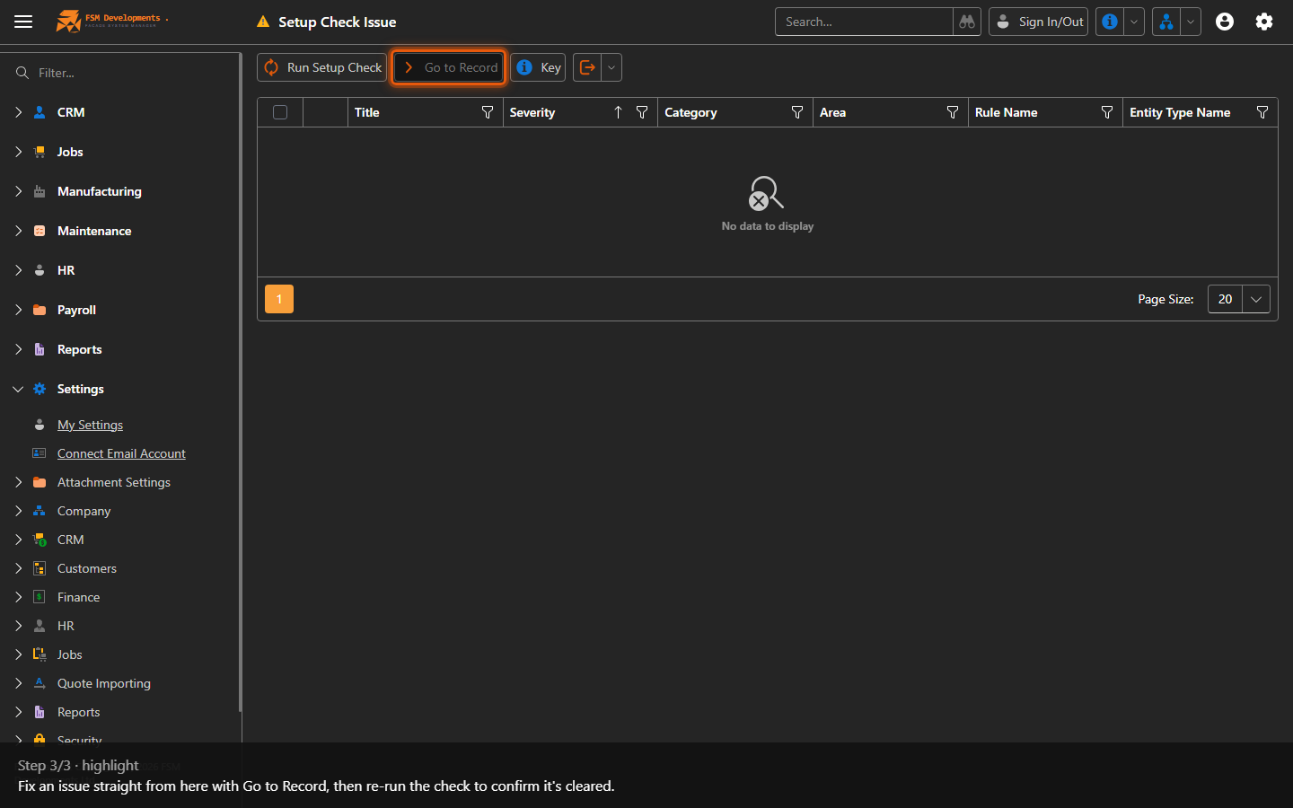
Task: Open the Title column filter
Action: tap(488, 112)
